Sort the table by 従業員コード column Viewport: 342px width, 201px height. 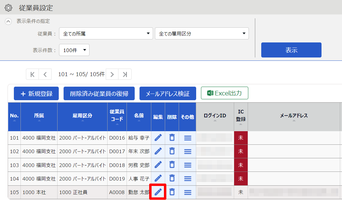coord(117,117)
